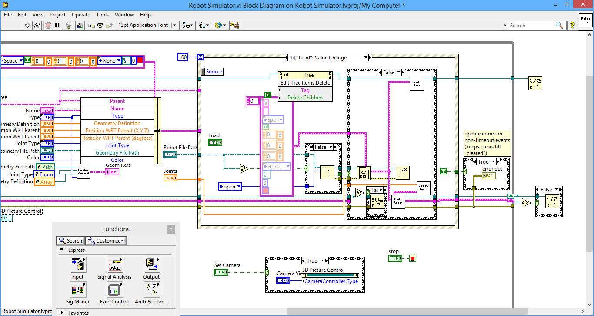Click Customize button in Functions palette
The image size is (594, 316).
[106, 240]
